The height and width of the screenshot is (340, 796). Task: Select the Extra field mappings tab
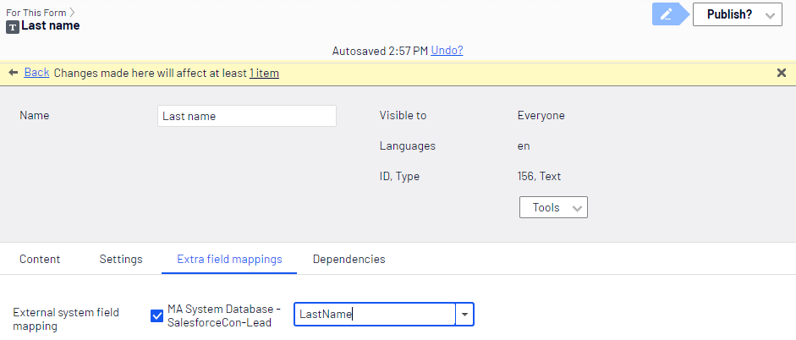(x=229, y=260)
